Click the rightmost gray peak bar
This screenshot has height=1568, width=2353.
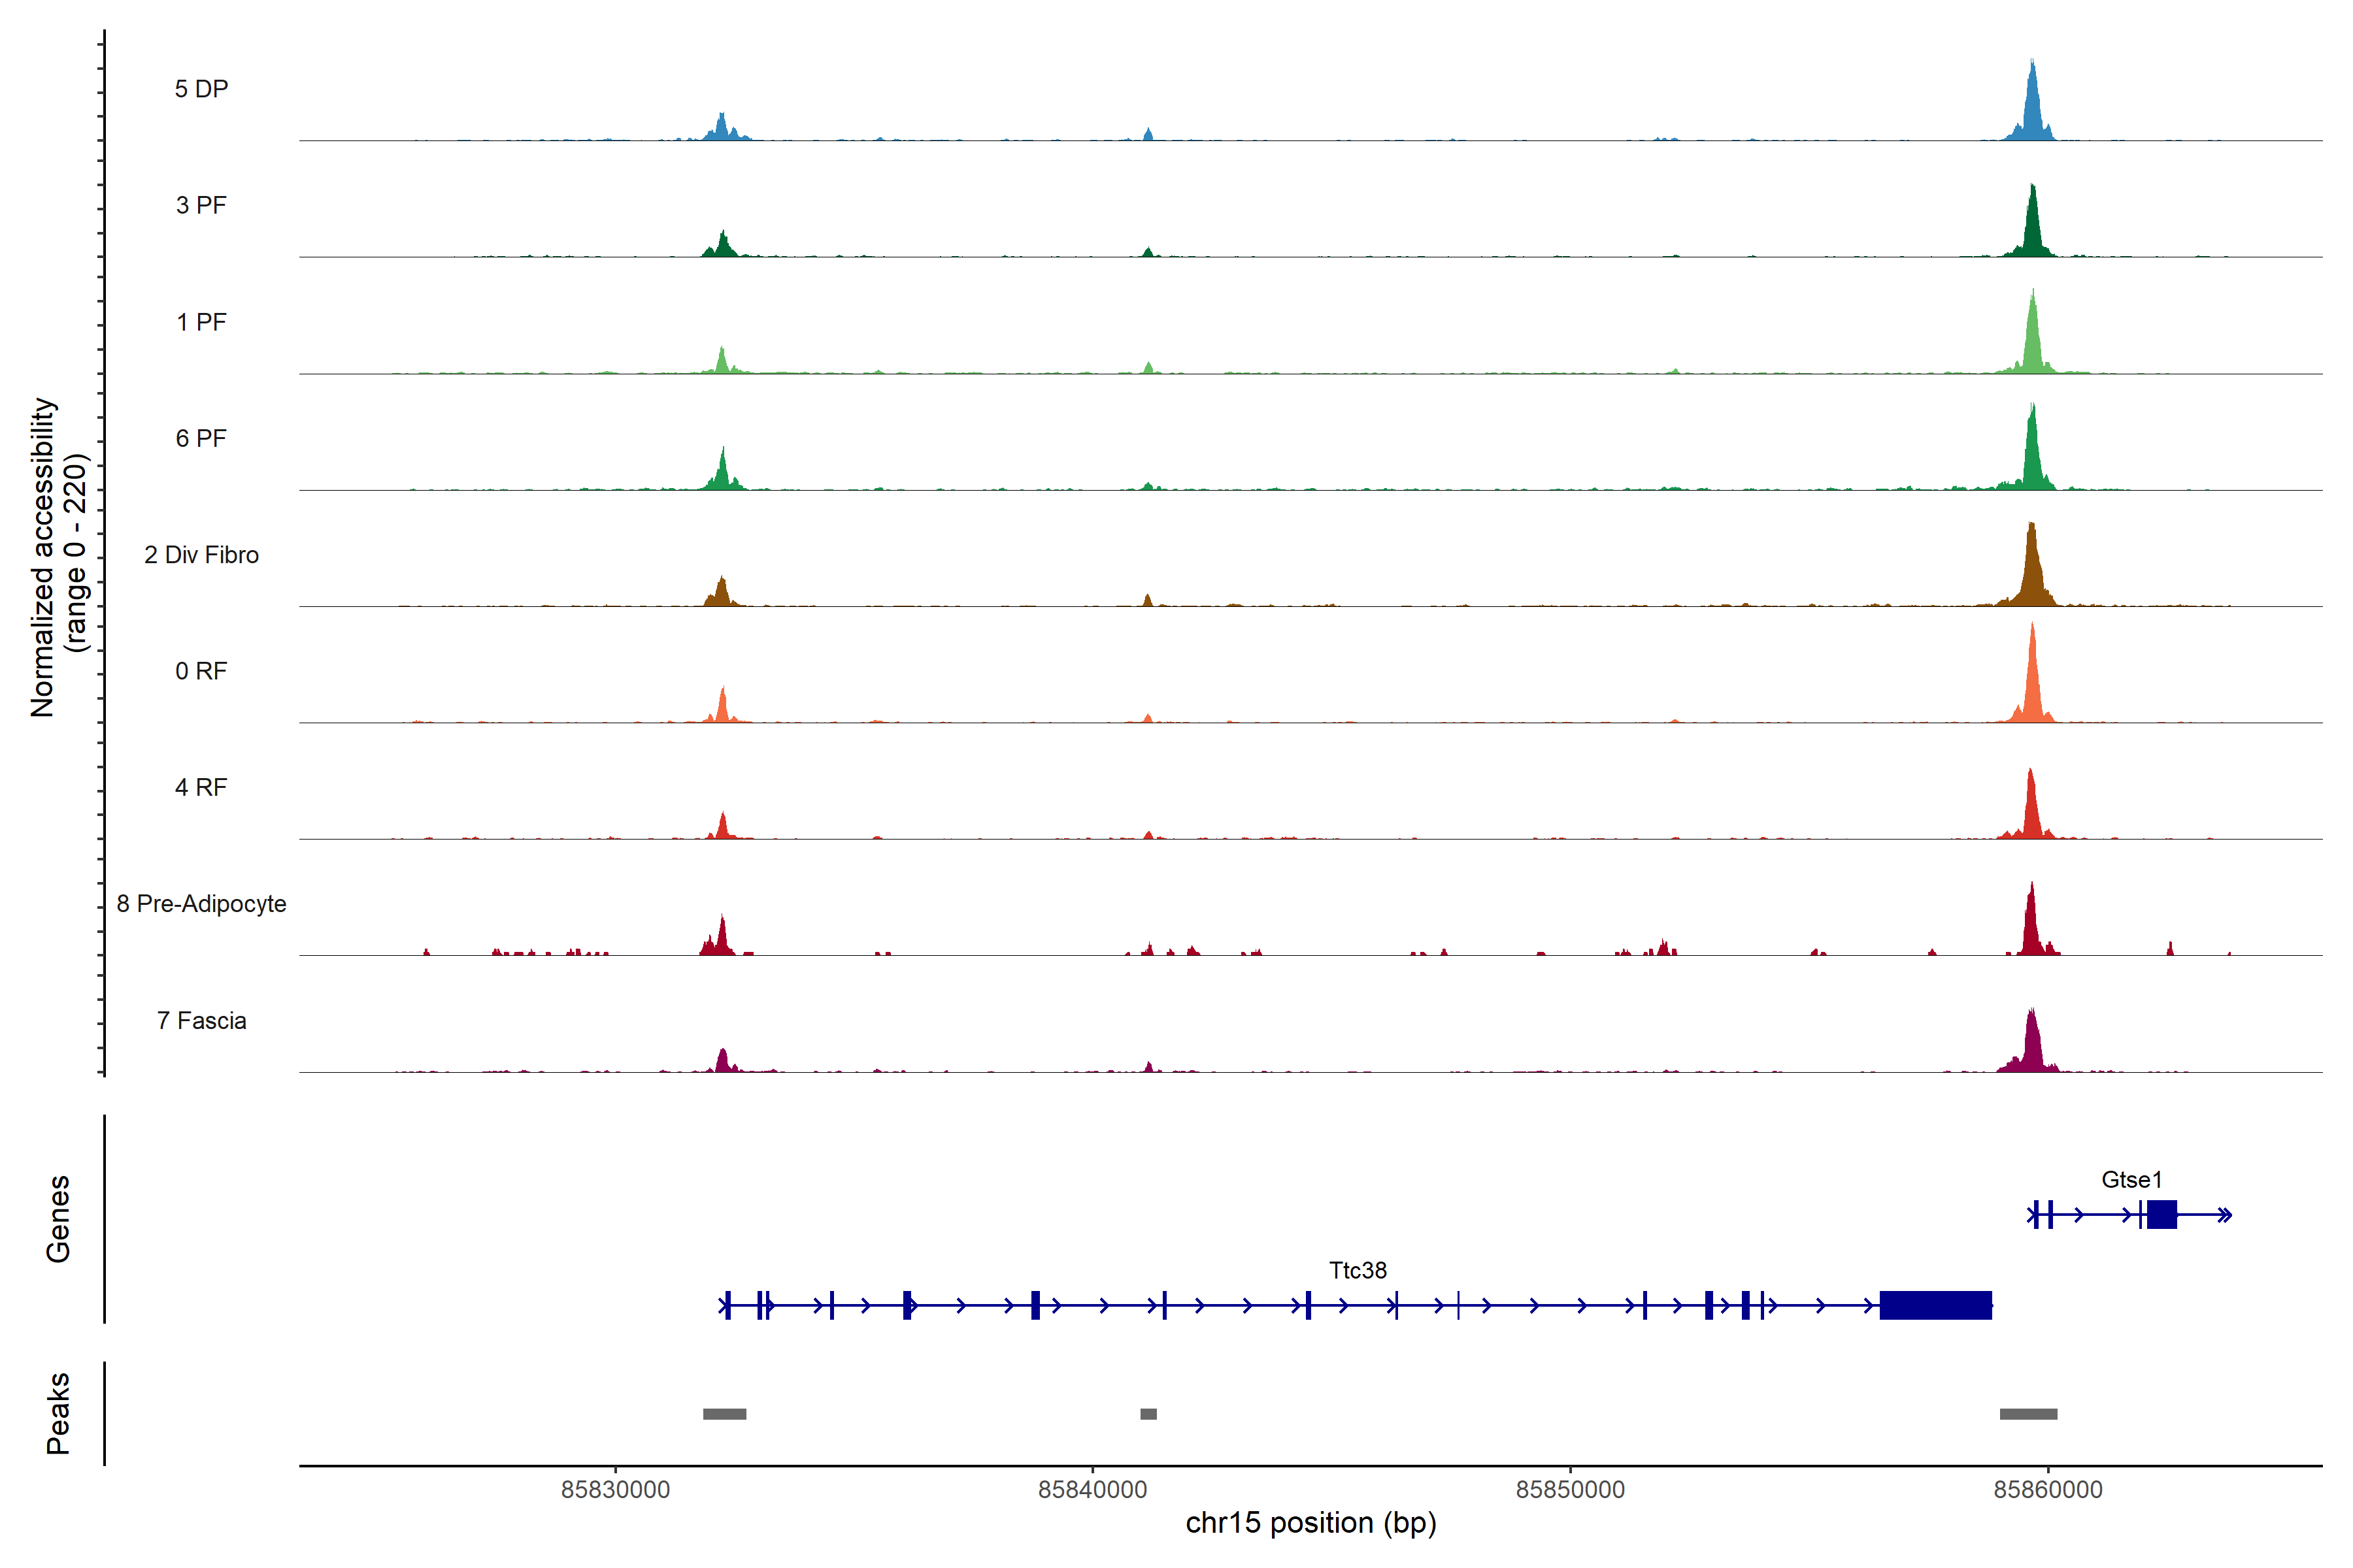click(2028, 1414)
